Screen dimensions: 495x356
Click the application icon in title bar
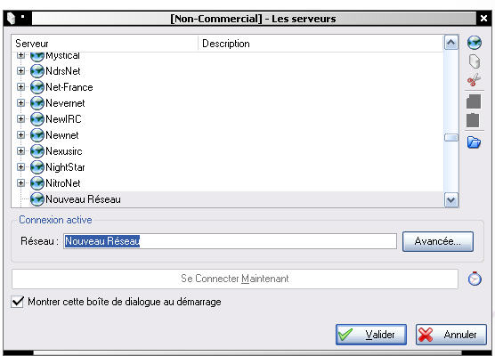pos(12,19)
